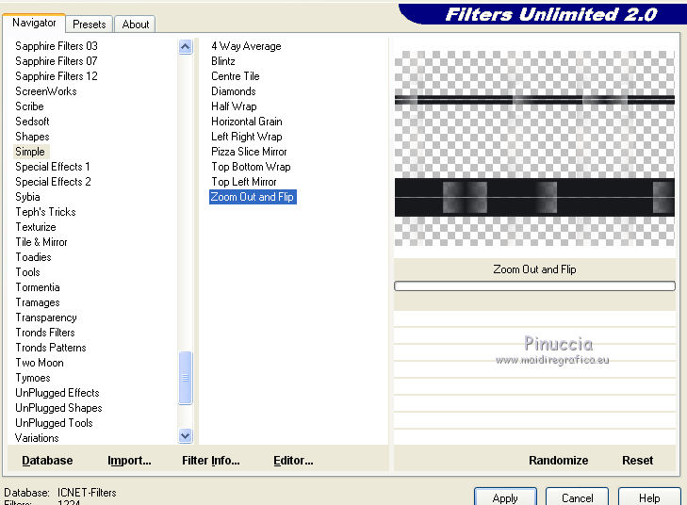Select Sapphire Filters 12 category
This screenshot has height=505, width=687.
tap(57, 76)
